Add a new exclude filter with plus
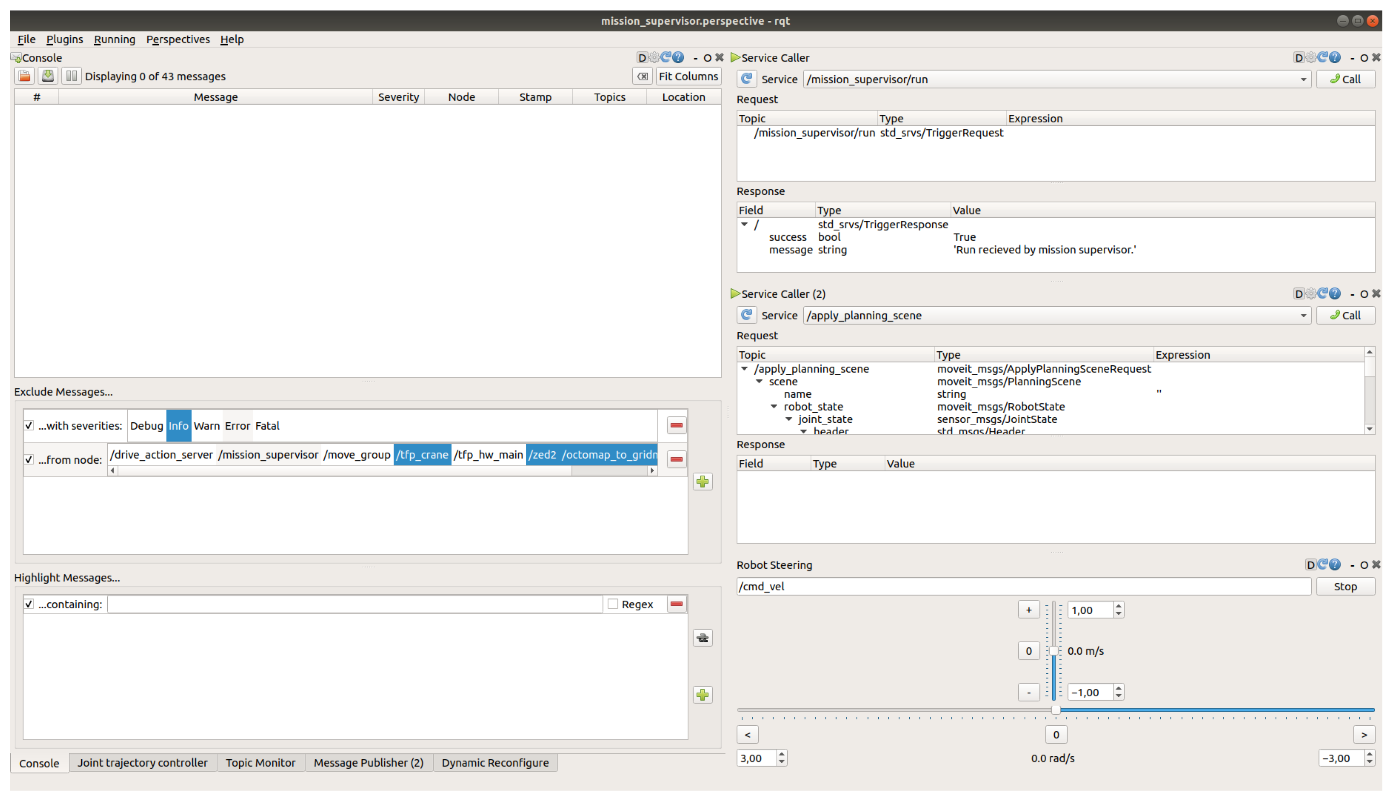This screenshot has width=1392, height=799. point(702,482)
